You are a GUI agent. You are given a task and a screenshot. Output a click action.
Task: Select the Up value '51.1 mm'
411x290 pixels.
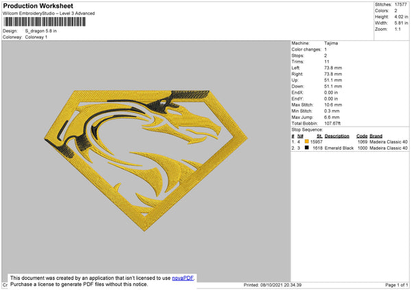pyautogui.click(x=333, y=80)
